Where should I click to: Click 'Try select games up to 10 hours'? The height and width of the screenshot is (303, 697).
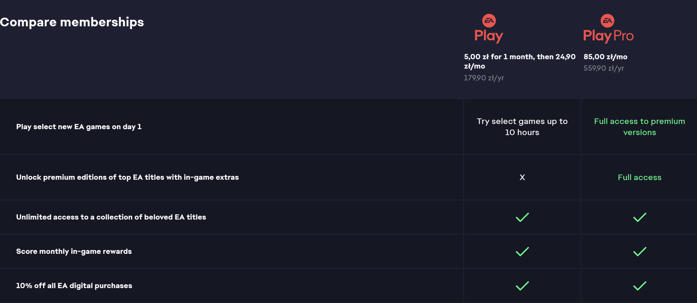pyautogui.click(x=522, y=127)
